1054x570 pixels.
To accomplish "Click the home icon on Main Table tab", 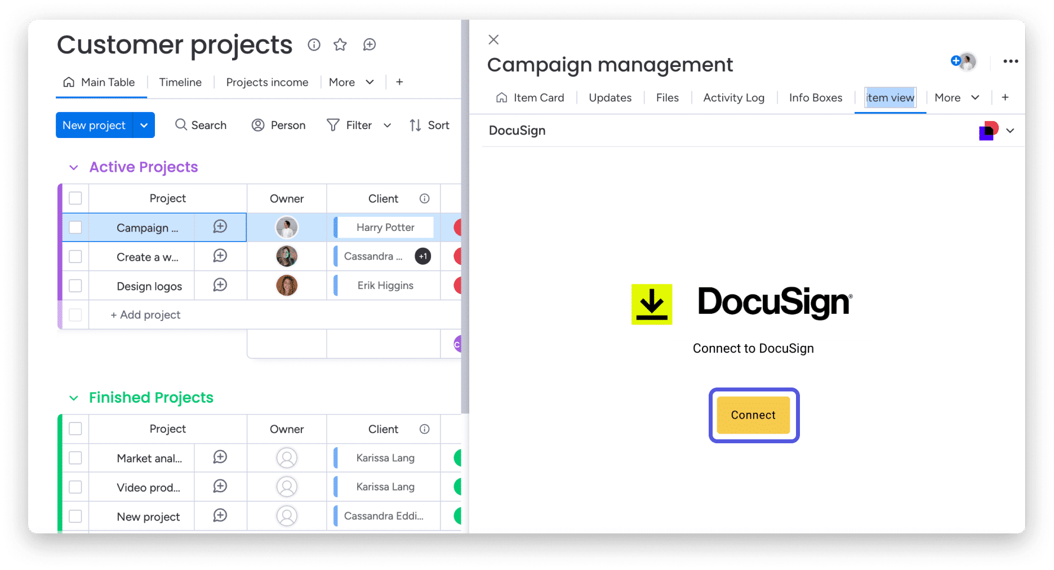I will [x=69, y=82].
